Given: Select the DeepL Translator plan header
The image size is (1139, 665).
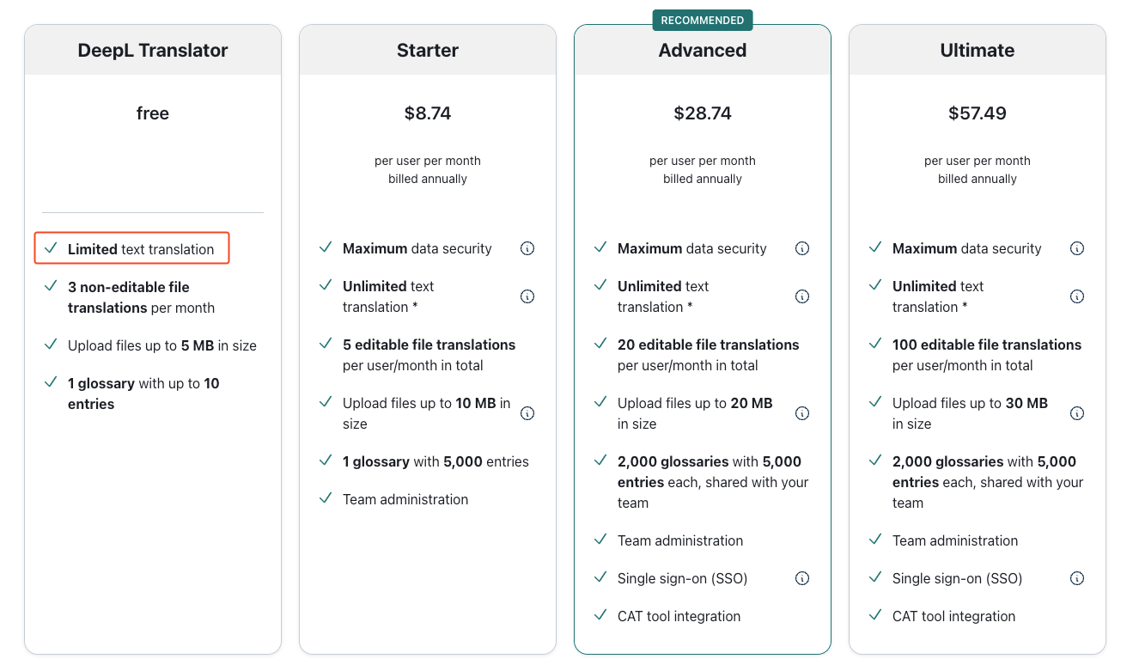Looking at the screenshot, I should (153, 50).
